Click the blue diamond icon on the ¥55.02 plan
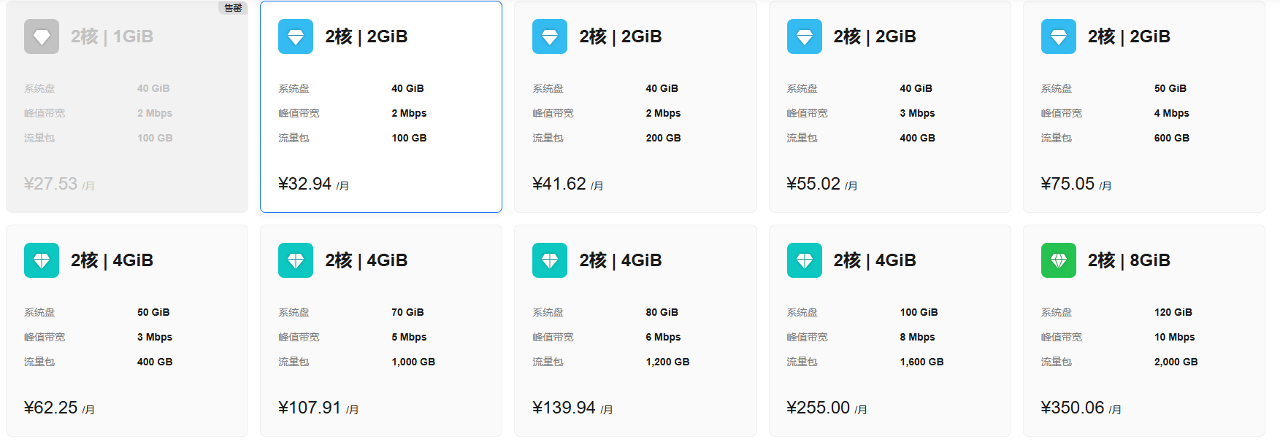The image size is (1280, 447). 804,36
